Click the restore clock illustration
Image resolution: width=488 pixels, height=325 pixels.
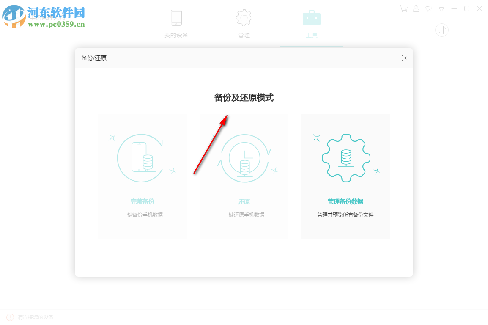tap(244, 157)
